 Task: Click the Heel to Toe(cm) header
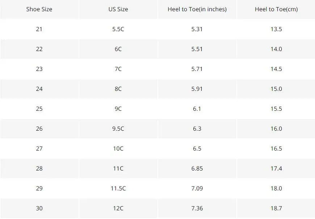click(x=276, y=9)
